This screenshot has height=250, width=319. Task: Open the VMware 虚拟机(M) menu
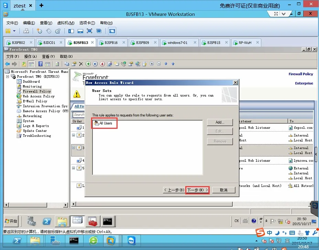tap(66, 23)
